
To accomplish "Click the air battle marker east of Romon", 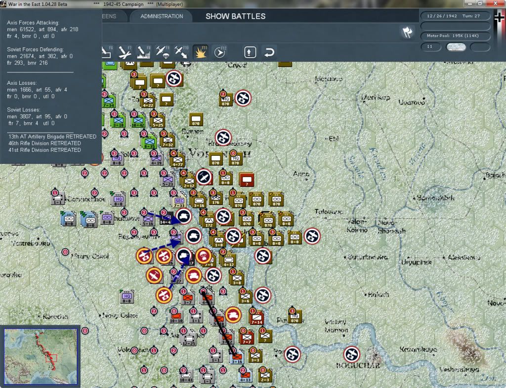I will 223,138.
